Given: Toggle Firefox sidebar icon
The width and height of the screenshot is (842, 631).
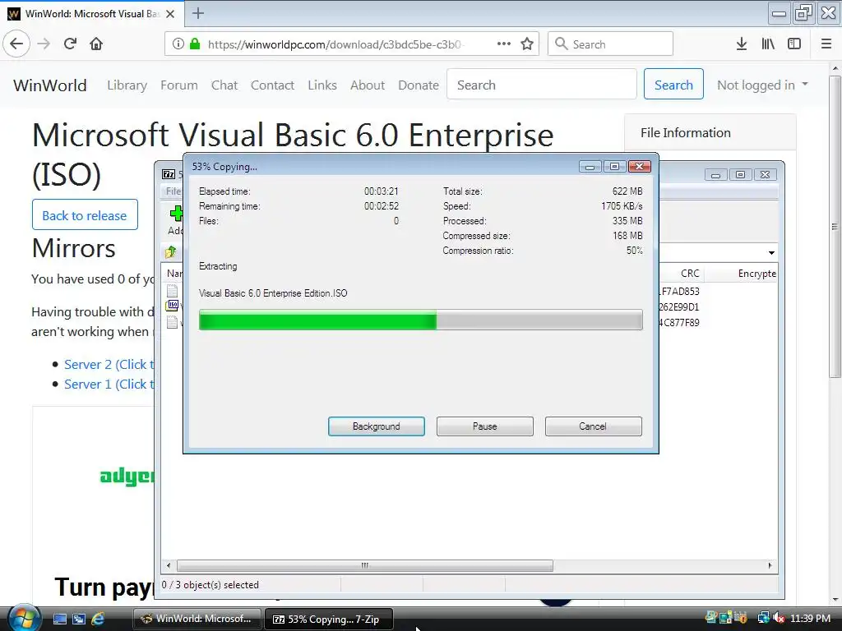Looking at the screenshot, I should pyautogui.click(x=794, y=44).
